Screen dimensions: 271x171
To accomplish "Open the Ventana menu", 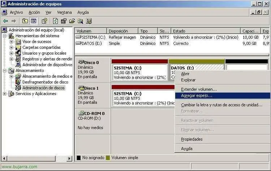I will 64,12.
